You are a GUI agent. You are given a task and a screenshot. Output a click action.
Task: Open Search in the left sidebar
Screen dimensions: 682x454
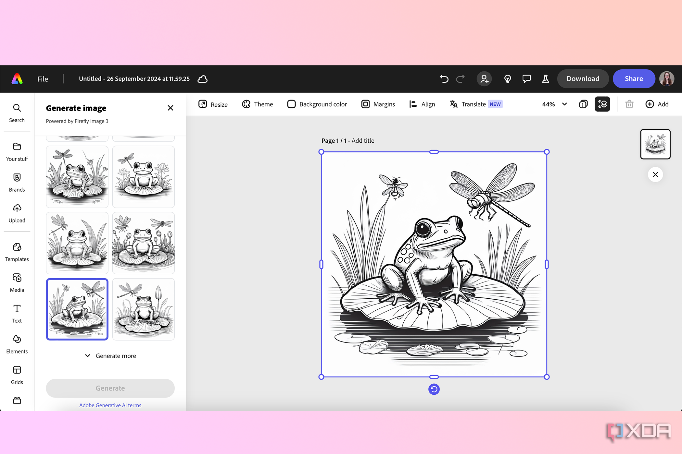coord(17,113)
